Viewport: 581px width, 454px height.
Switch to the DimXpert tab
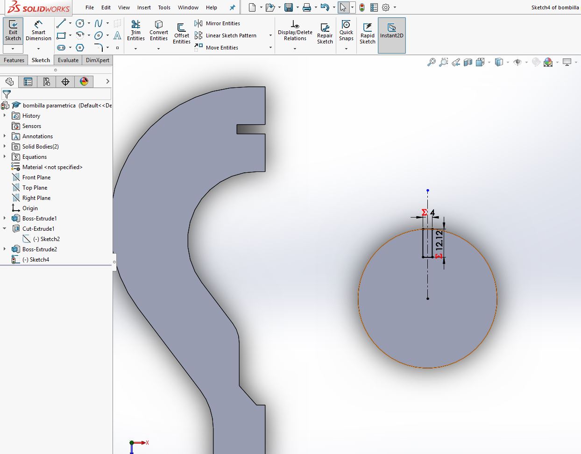click(98, 60)
